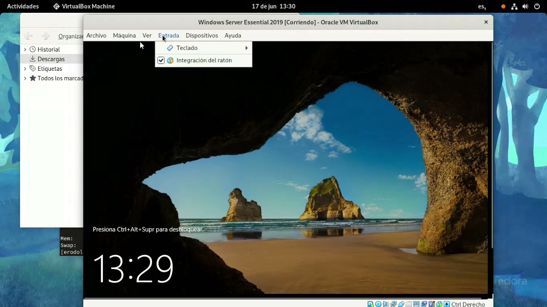Open the Ayuda menu
Screen dimensions: 547x307
tap(233, 35)
